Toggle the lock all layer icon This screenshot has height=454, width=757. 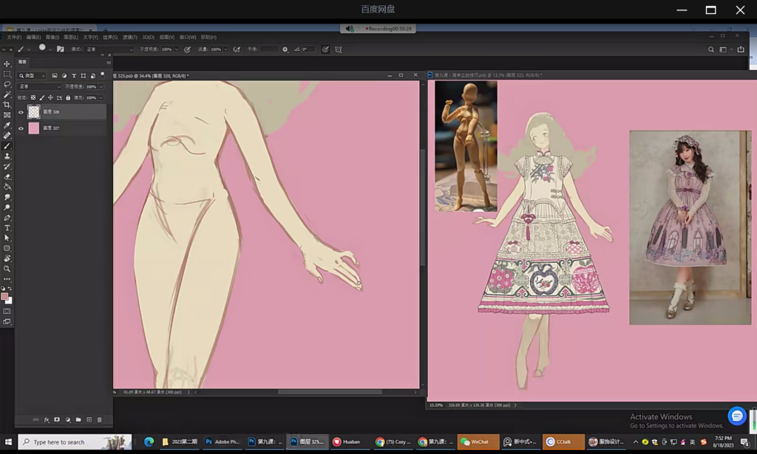[x=68, y=97]
